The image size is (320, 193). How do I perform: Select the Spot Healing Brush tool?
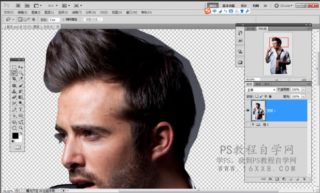(x=14, y=85)
